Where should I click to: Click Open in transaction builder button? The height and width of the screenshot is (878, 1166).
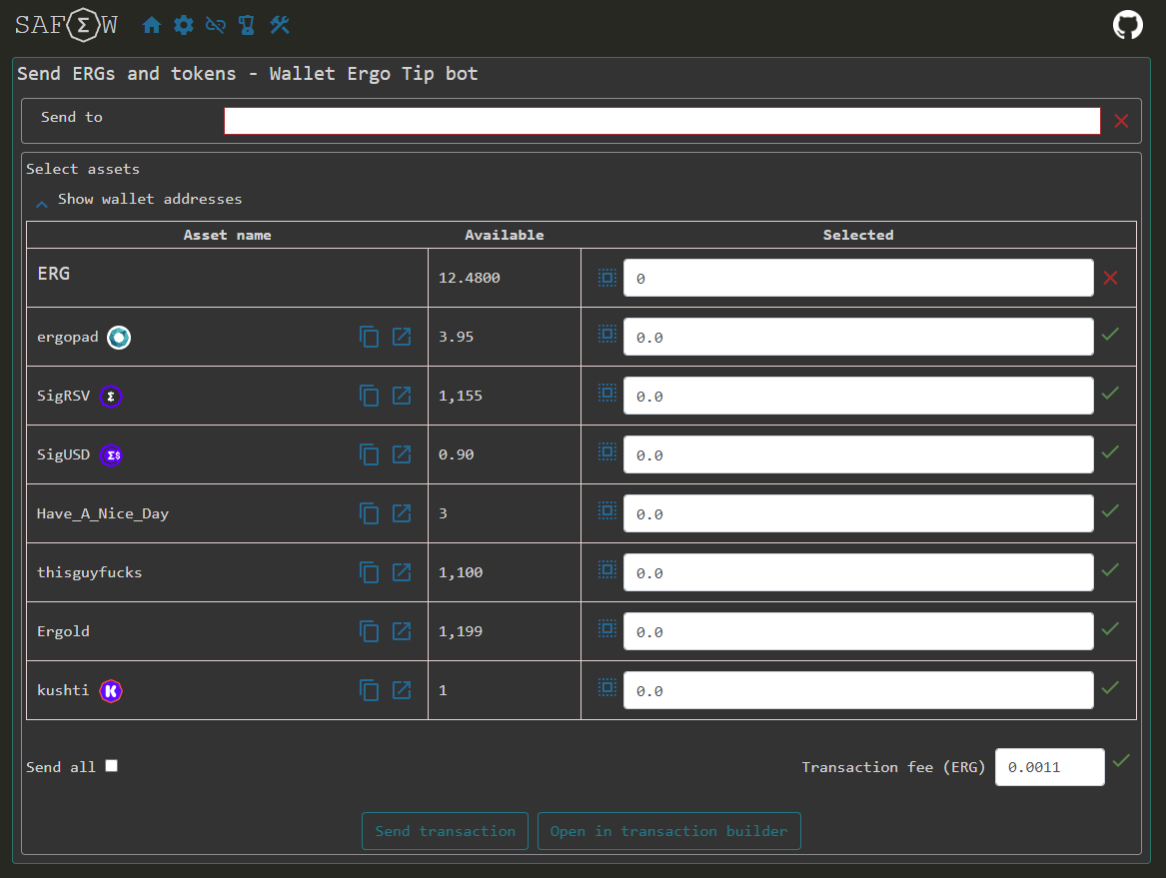(669, 831)
